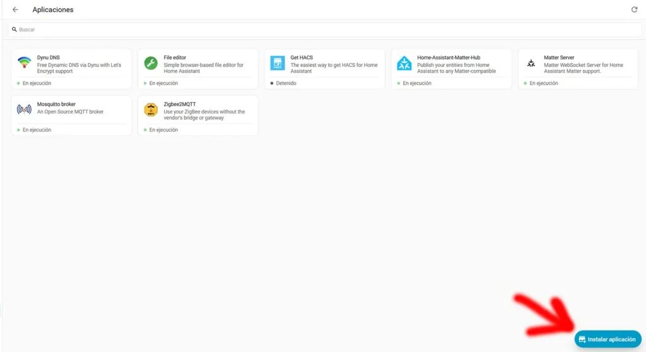
Task: Click the Mosquitto broker signal icon
Action: click(25, 109)
